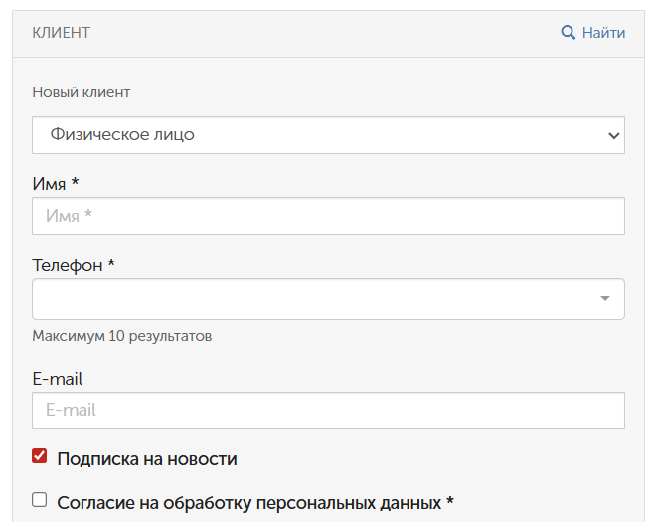The image size is (654, 522).
Task: Click the E-mail field label
Action: click(57, 379)
